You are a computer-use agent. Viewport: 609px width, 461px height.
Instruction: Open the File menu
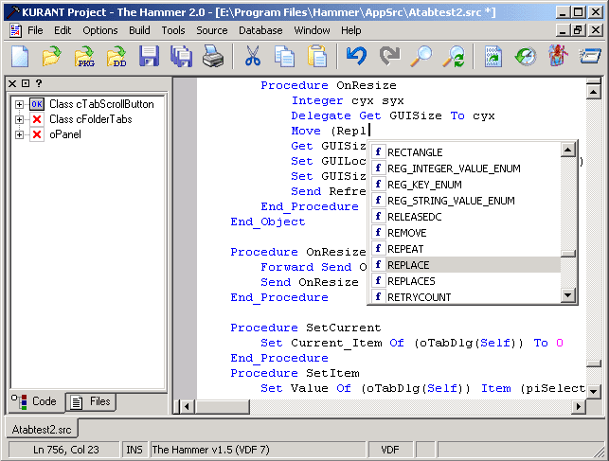(x=35, y=30)
